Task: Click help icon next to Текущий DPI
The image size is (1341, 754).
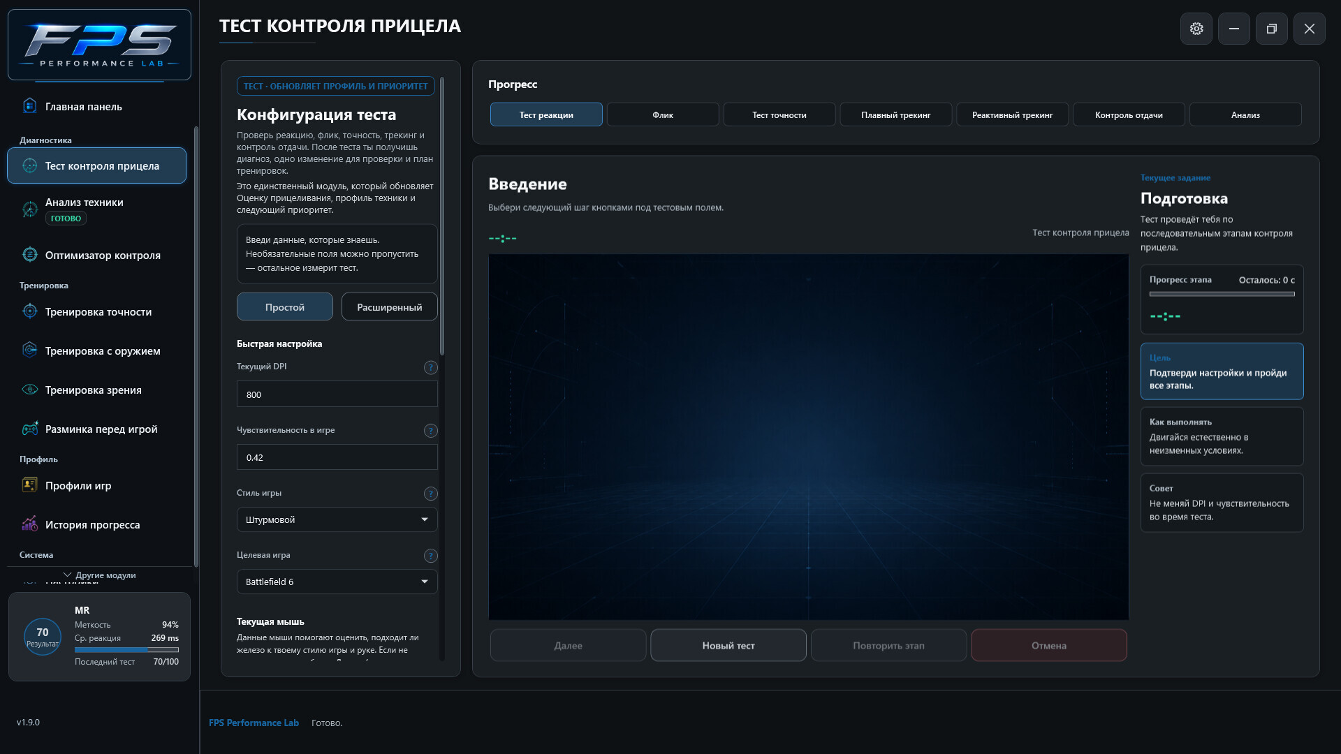Action: click(x=431, y=367)
